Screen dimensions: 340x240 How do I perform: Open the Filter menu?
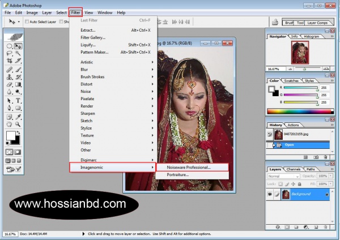75,12
